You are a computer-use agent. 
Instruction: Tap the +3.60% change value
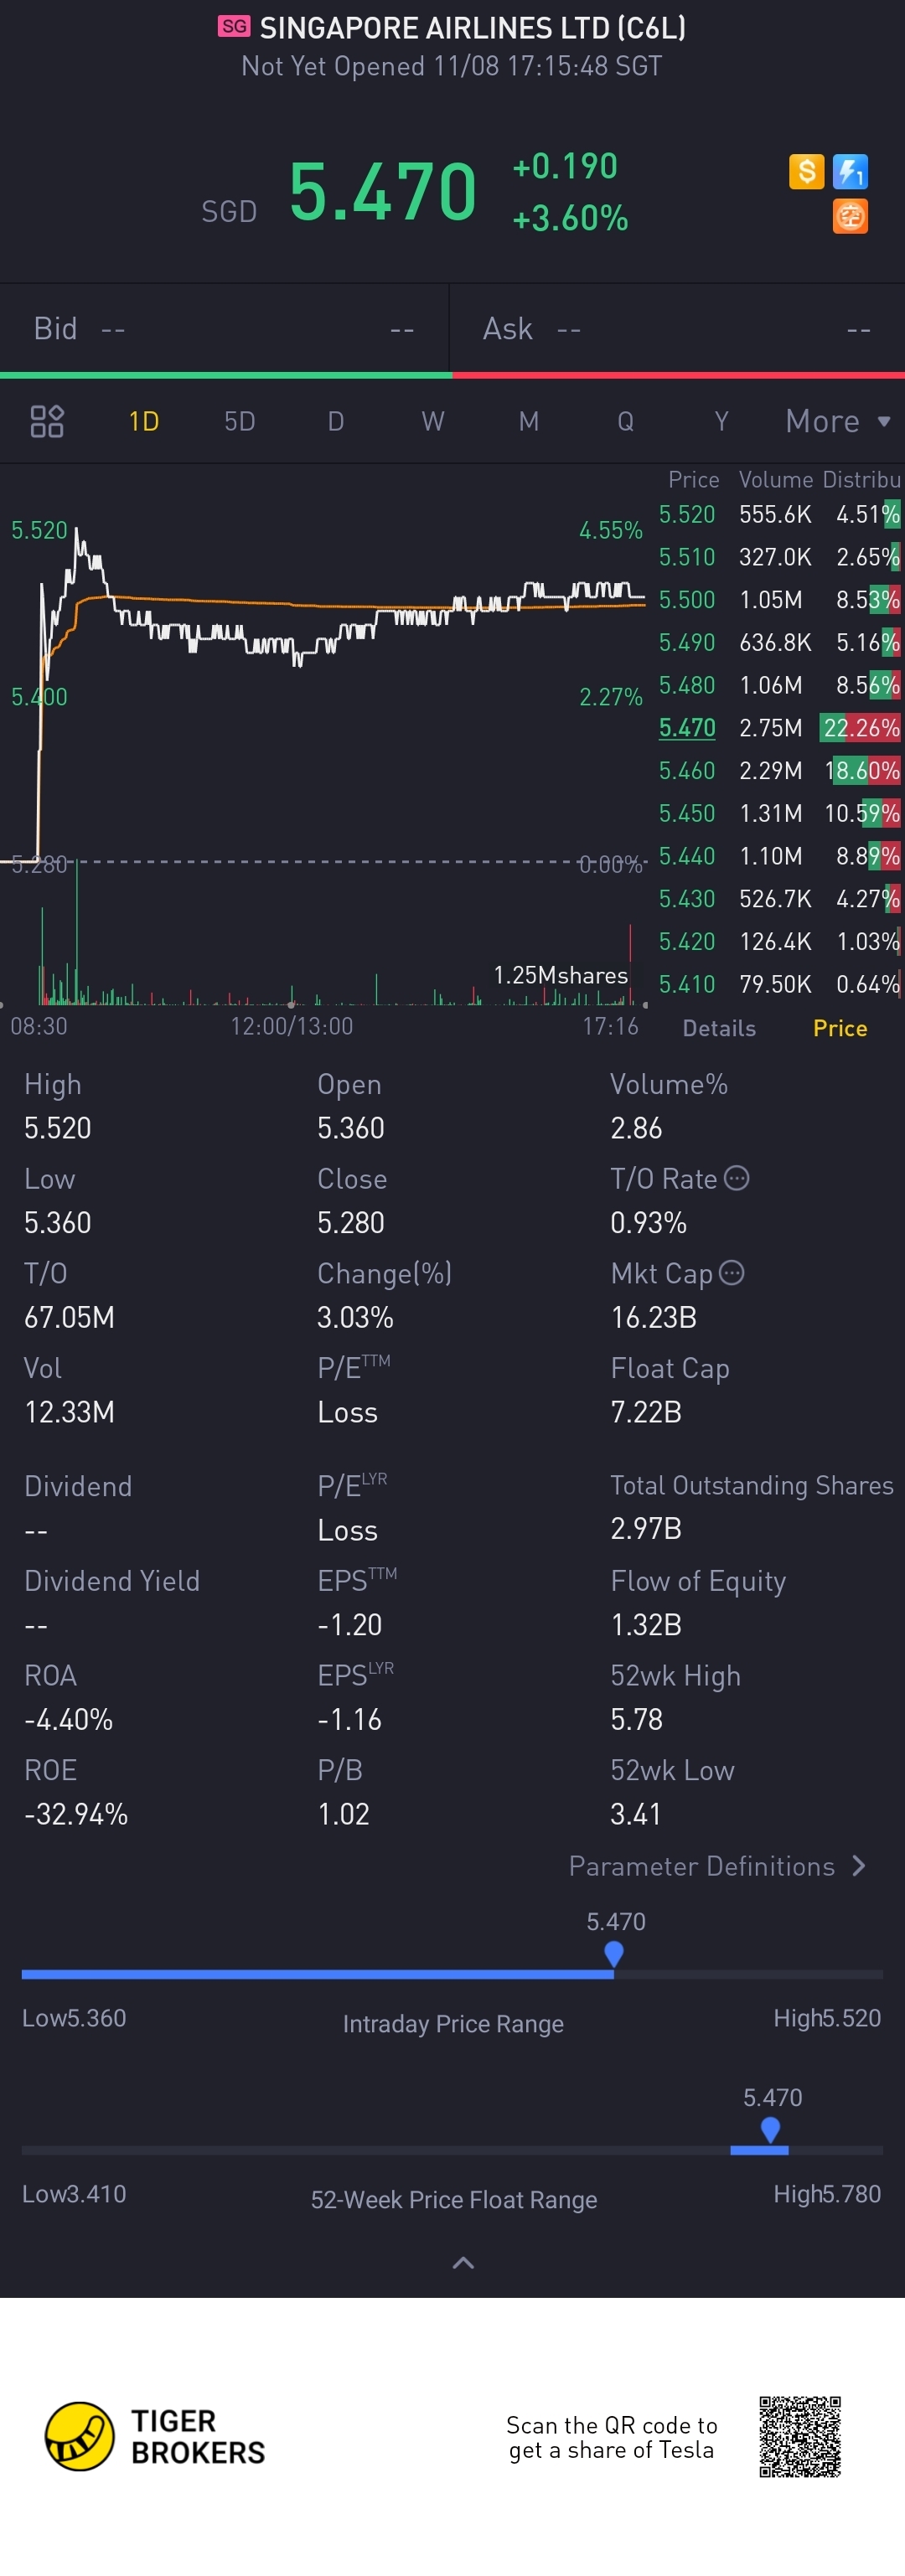click(x=570, y=217)
